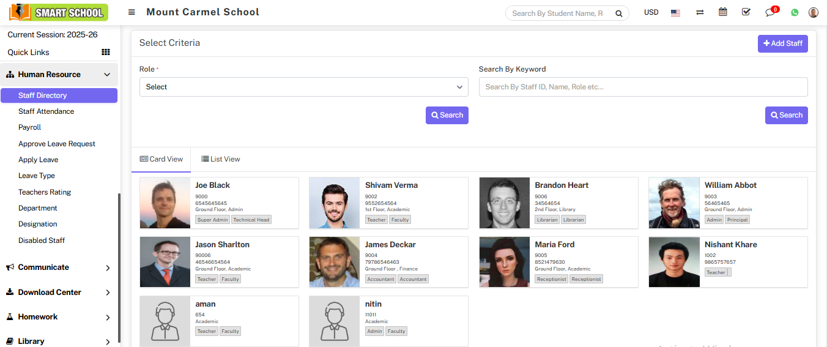Open the Quick Links grid icon
827x347 pixels.
click(105, 53)
